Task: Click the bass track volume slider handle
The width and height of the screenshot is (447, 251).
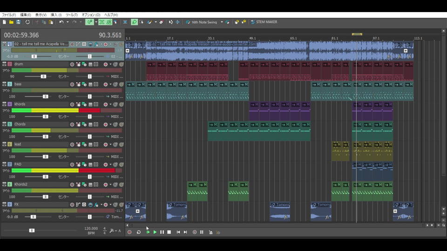Action: click(46, 97)
